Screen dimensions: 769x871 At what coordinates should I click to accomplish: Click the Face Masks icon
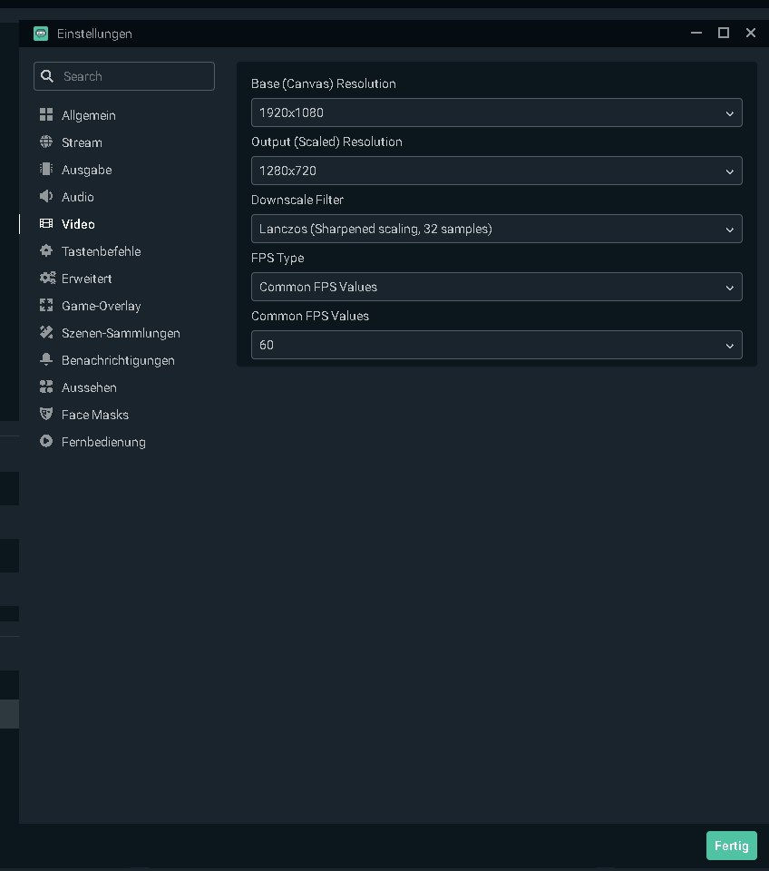point(46,415)
